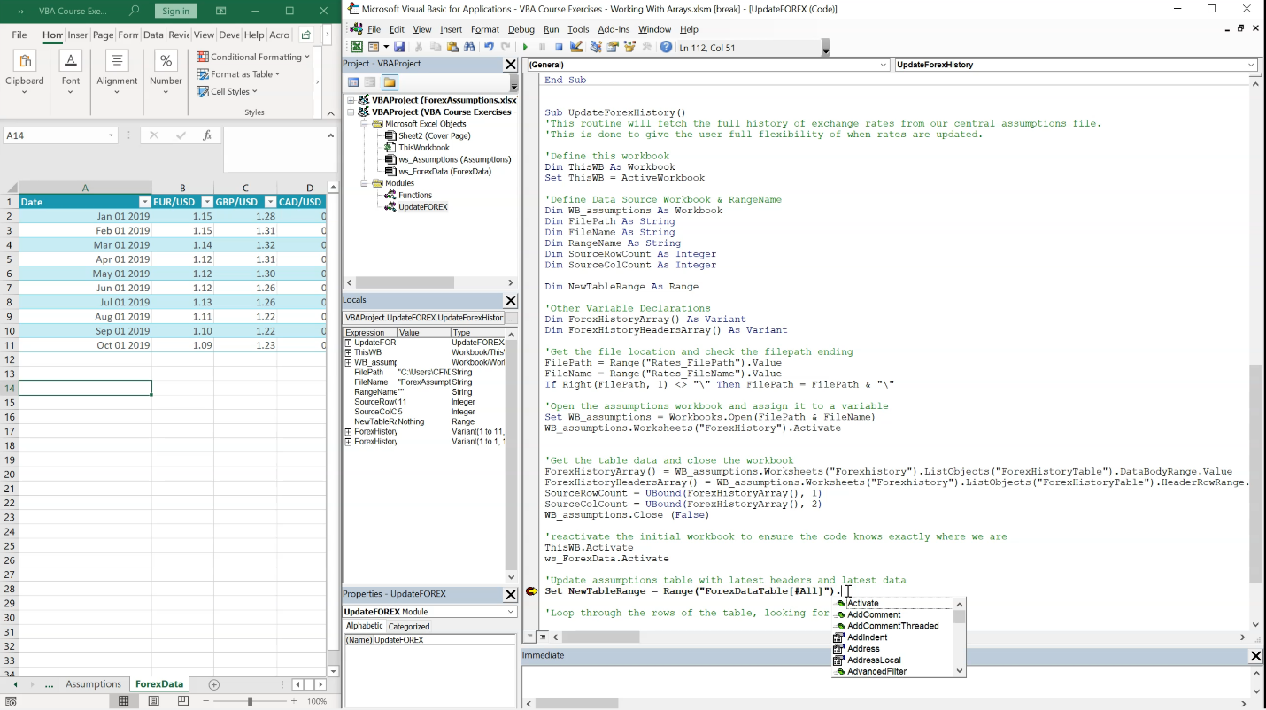Stop execution with the Reset square icon
Screen dimensions: 1266x710
[x=559, y=47]
